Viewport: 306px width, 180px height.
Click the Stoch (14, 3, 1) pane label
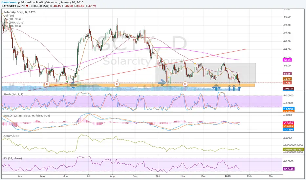13,94
